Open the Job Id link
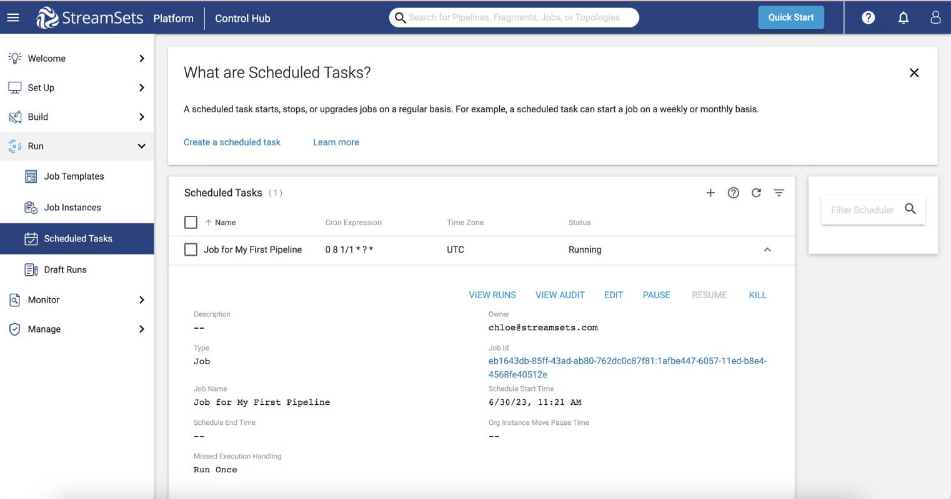The image size is (951, 499). (x=627, y=367)
